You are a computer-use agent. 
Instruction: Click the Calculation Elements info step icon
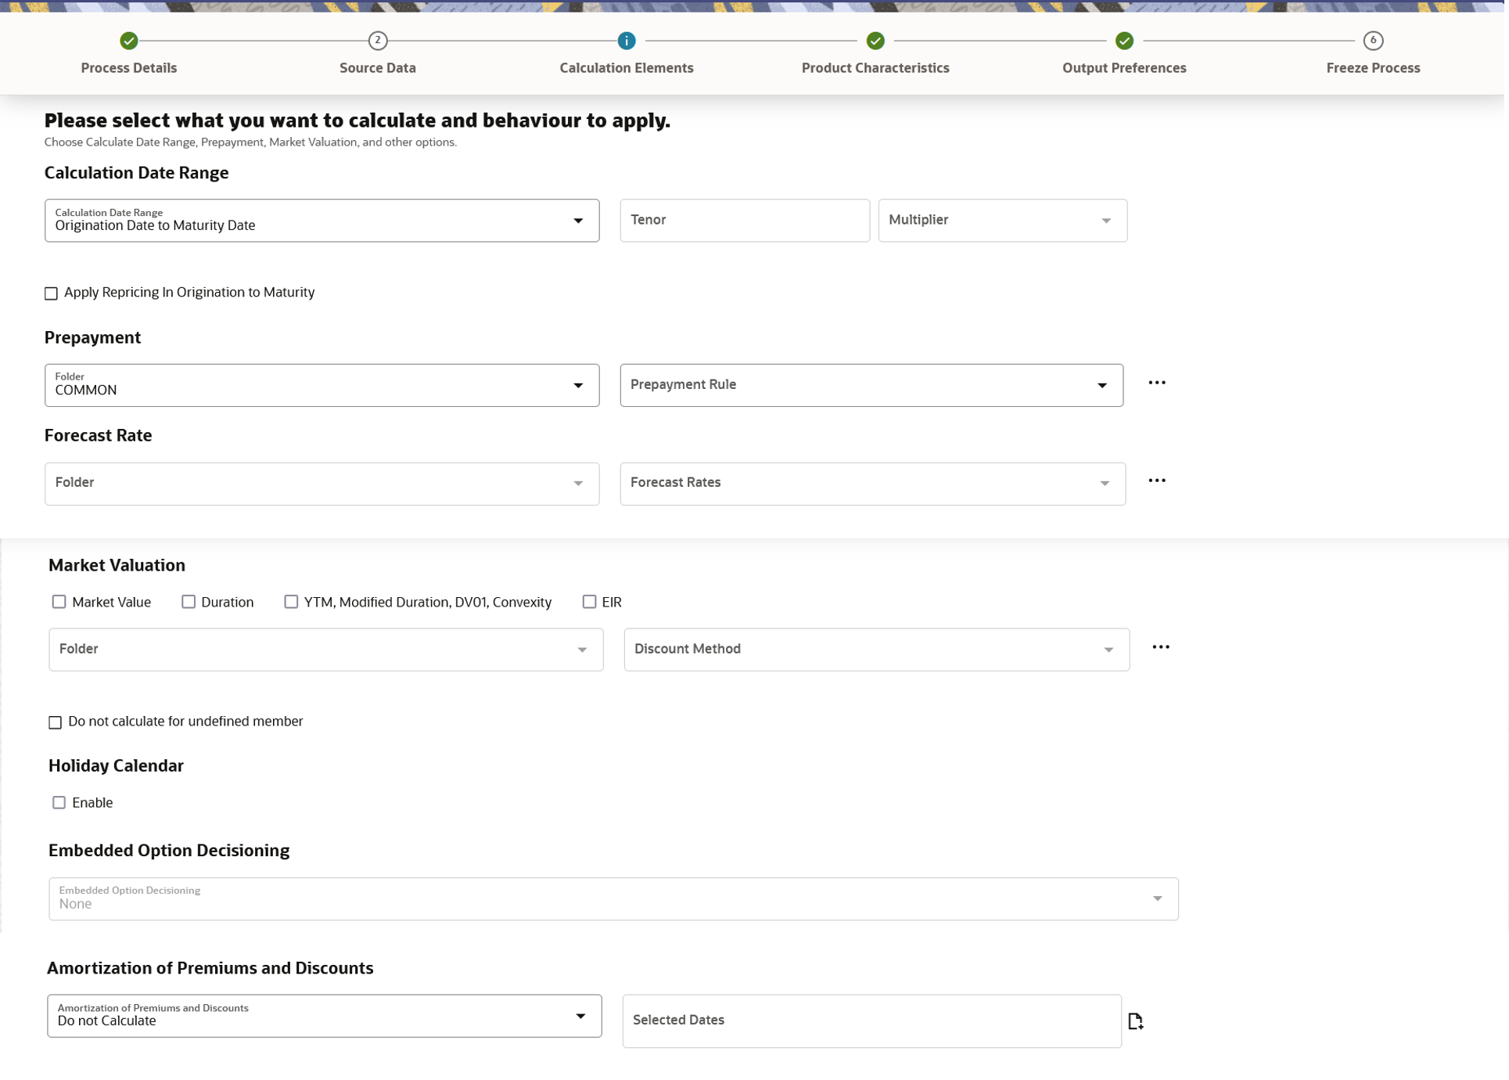coord(626,41)
